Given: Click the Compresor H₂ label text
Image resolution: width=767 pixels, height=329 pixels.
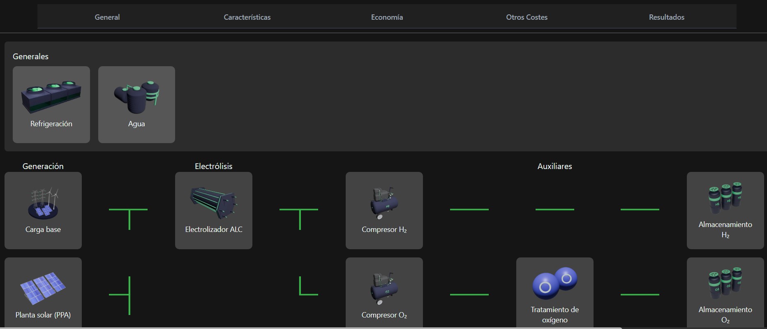Looking at the screenshot, I should coord(384,230).
